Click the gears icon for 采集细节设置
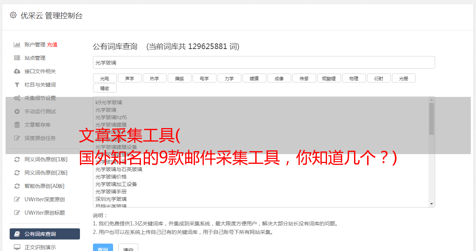476x251 pixels. tap(17, 98)
